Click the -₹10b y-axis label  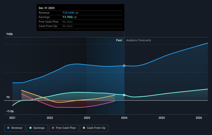coord(10,111)
